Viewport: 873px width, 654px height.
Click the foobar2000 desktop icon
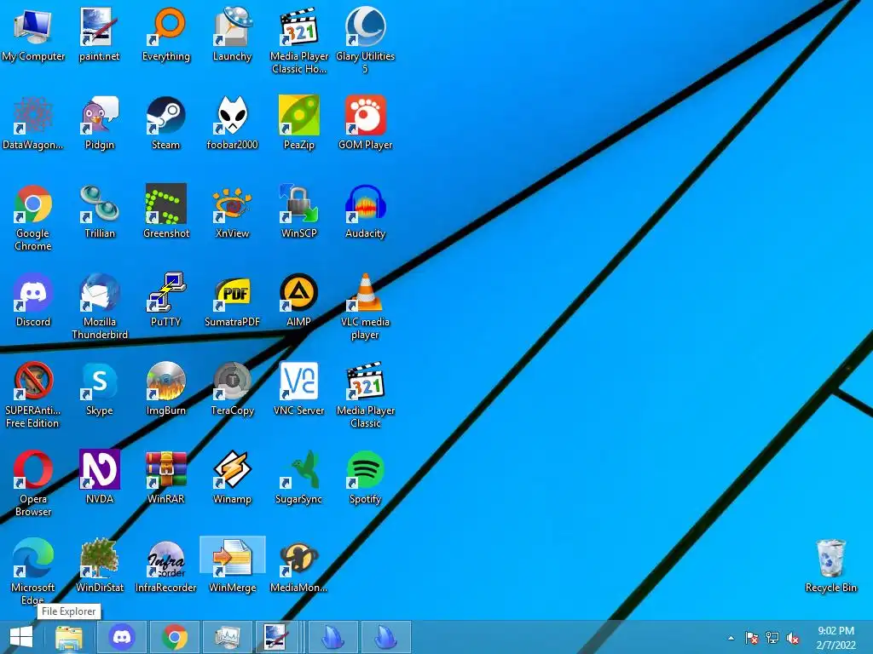pyautogui.click(x=232, y=123)
